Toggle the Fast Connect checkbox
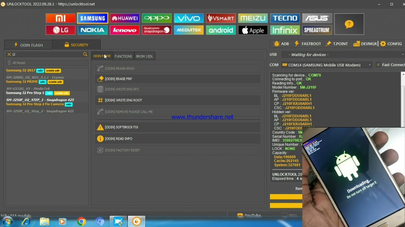405x227 pixels. tap(378, 65)
